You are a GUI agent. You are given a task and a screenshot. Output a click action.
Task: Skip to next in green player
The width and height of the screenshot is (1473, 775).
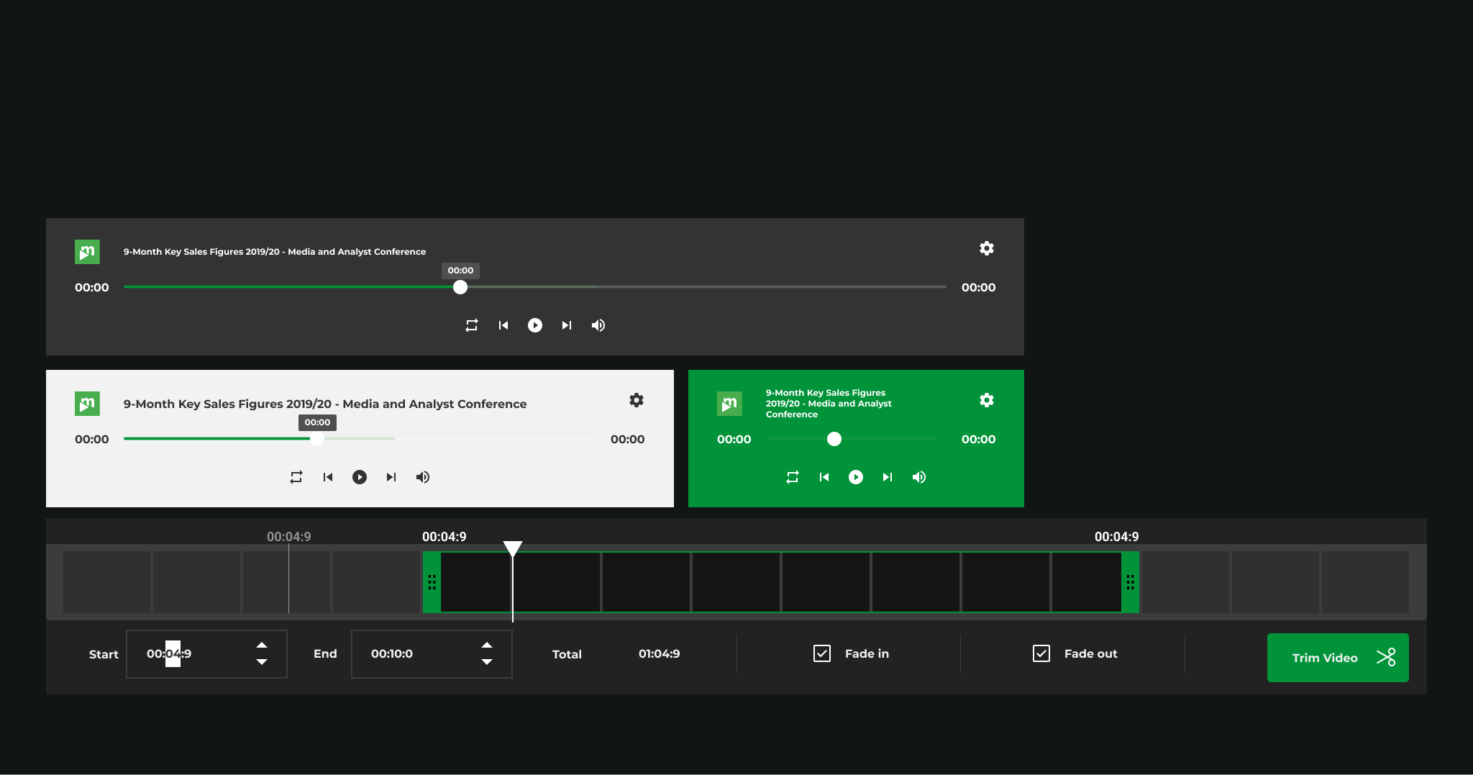click(x=888, y=477)
